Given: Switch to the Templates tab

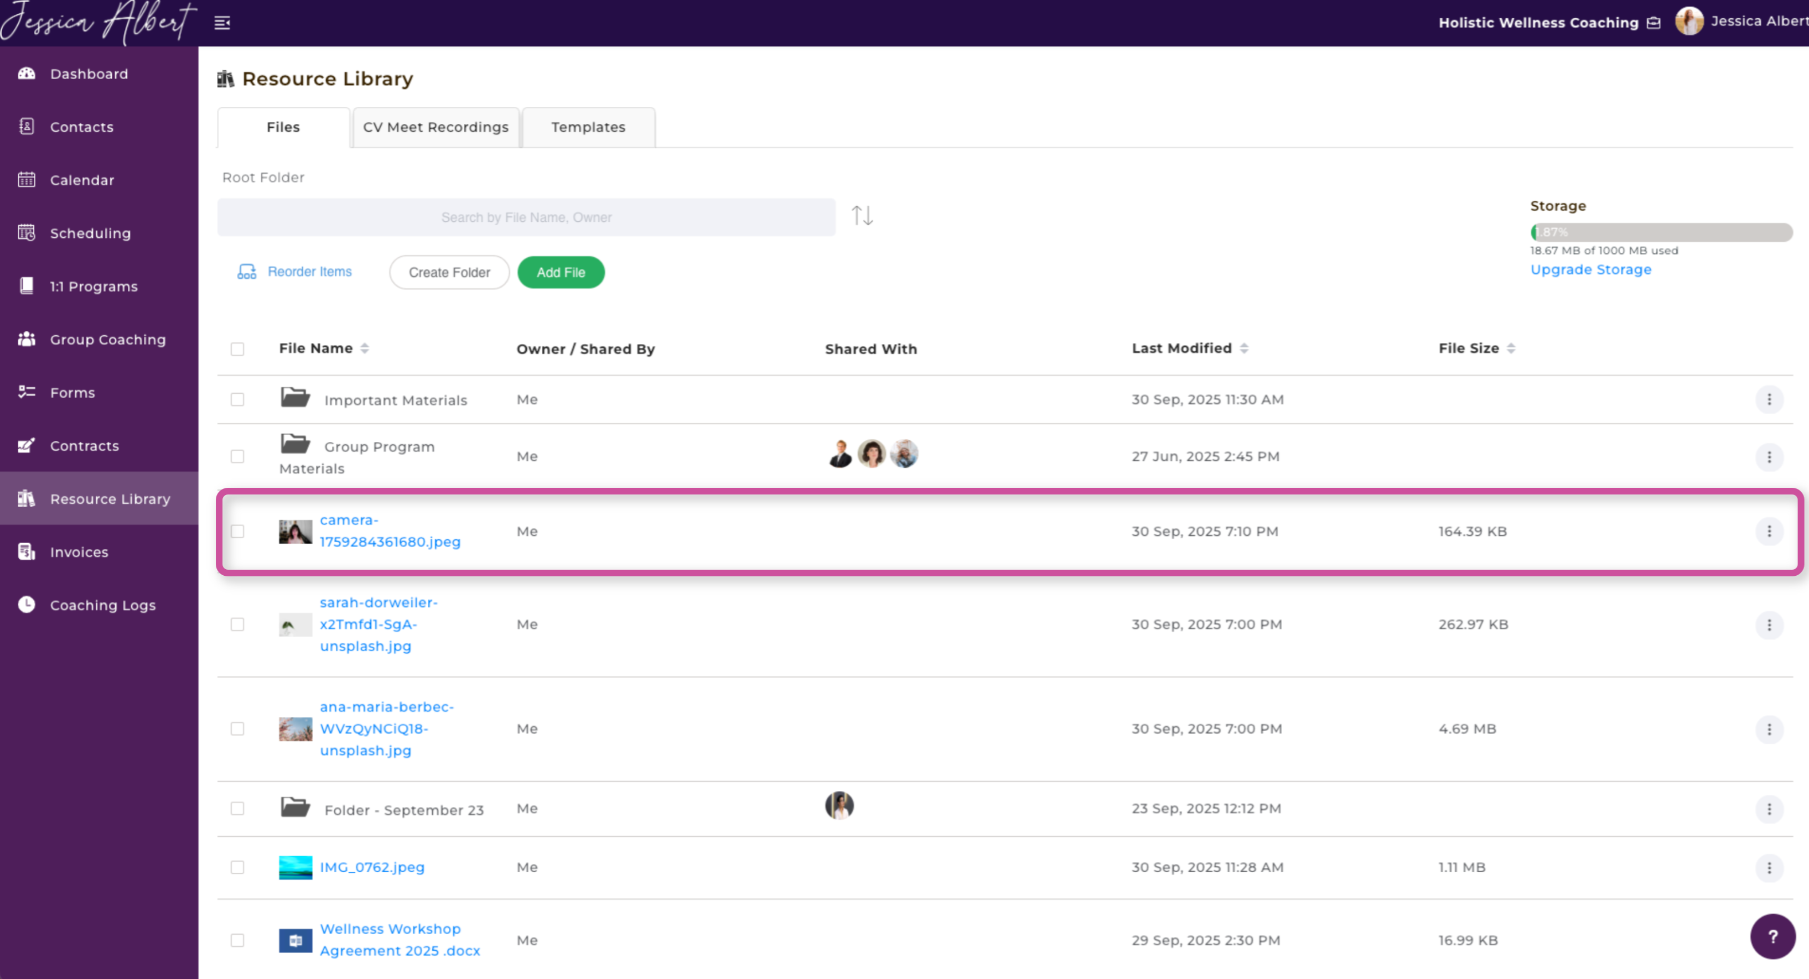Looking at the screenshot, I should (588, 127).
